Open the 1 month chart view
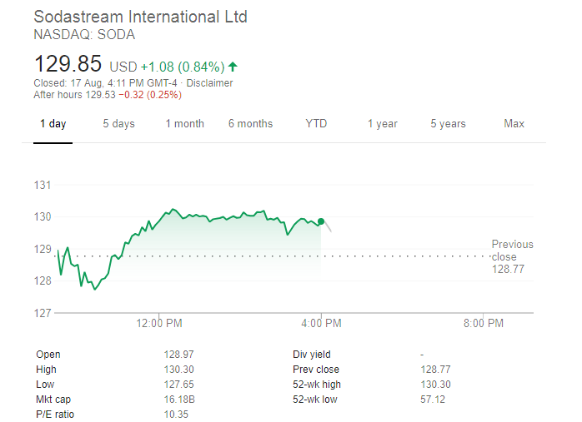 184,124
